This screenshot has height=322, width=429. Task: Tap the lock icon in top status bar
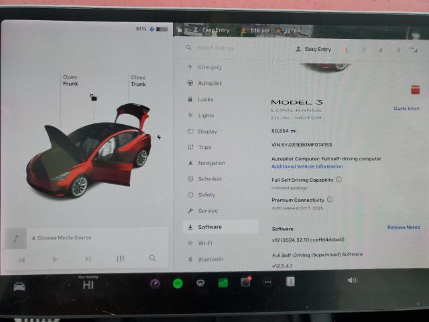click(x=179, y=30)
